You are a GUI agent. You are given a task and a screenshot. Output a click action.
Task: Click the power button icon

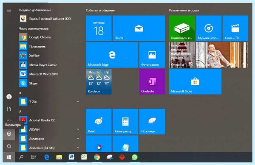[x=9, y=146]
